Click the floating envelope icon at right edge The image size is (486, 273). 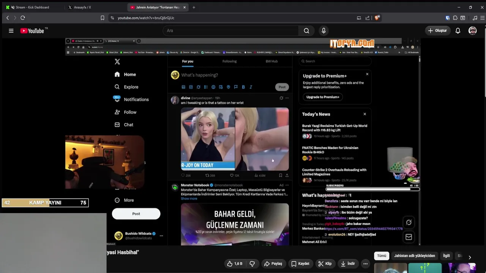[409, 237]
